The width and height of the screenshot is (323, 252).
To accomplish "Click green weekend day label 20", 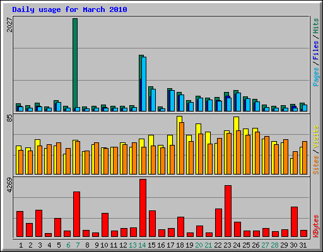I will (x=199, y=245).
